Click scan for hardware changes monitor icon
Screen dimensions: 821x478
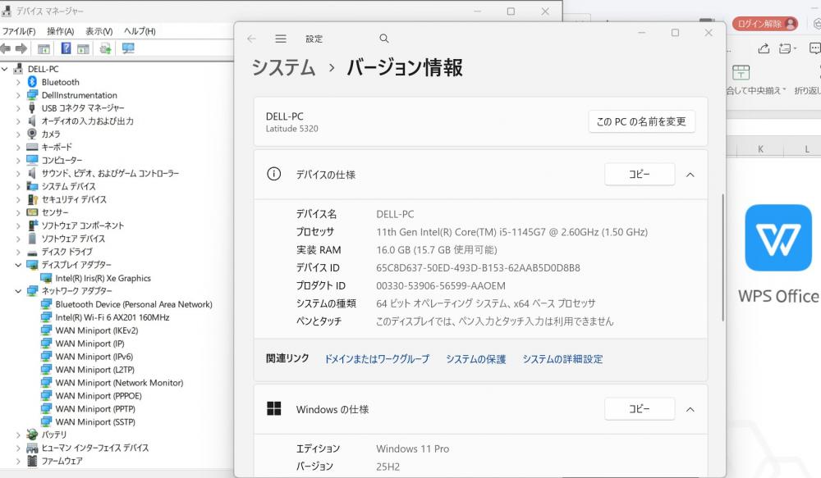[128, 48]
